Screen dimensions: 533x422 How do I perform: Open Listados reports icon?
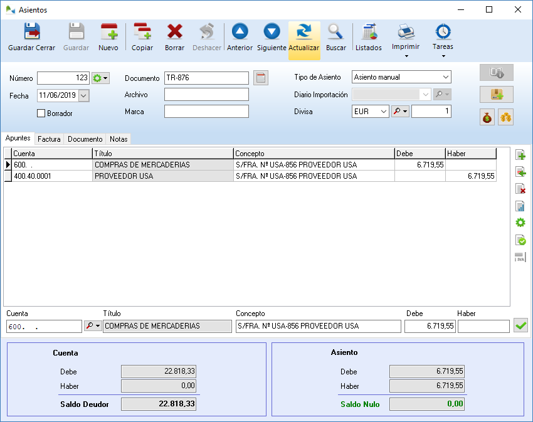(x=369, y=38)
